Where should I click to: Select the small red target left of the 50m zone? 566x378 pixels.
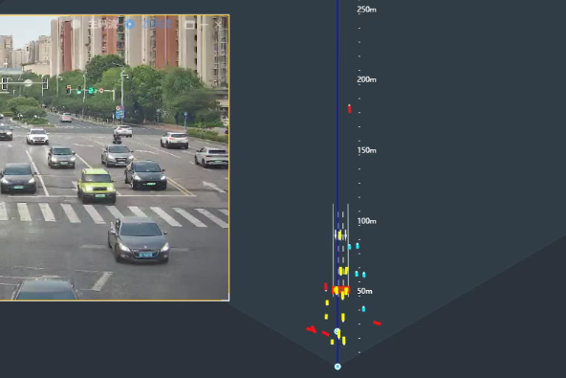point(326,287)
